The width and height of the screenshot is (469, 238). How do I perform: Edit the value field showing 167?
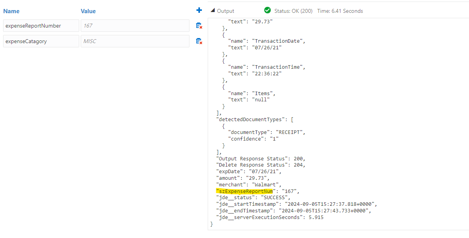pyautogui.click(x=135, y=26)
